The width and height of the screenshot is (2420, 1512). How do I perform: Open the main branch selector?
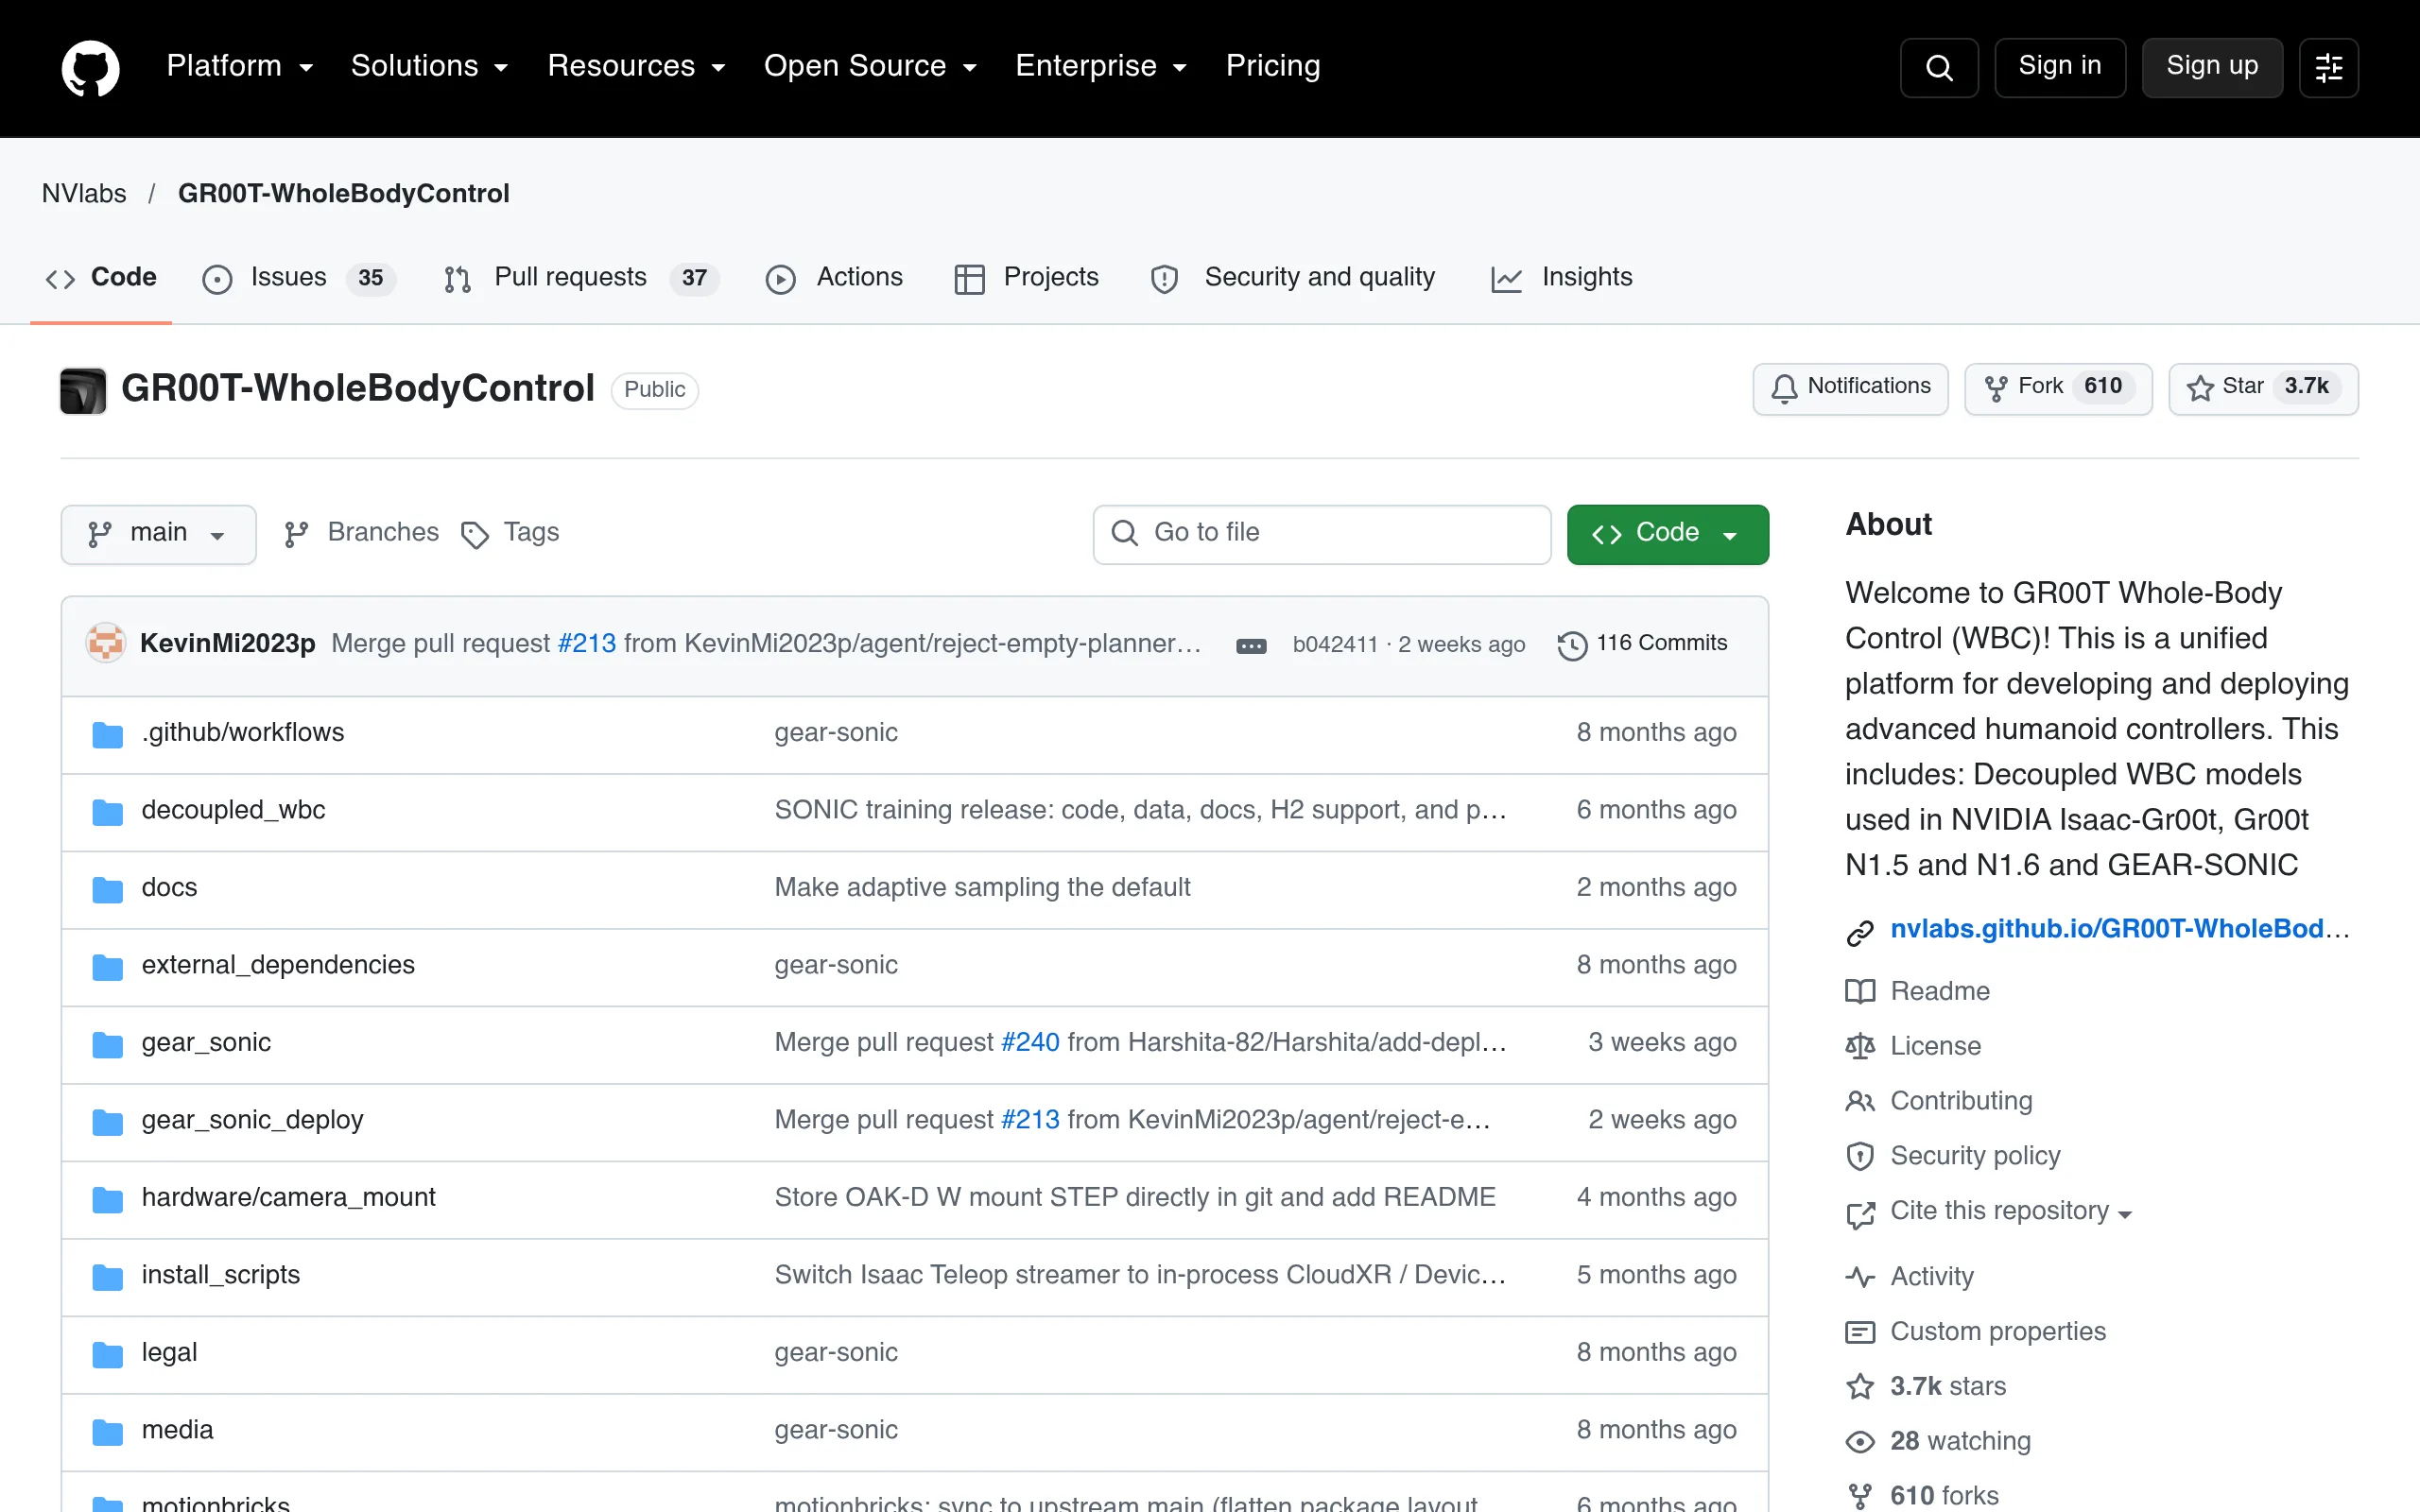(158, 534)
